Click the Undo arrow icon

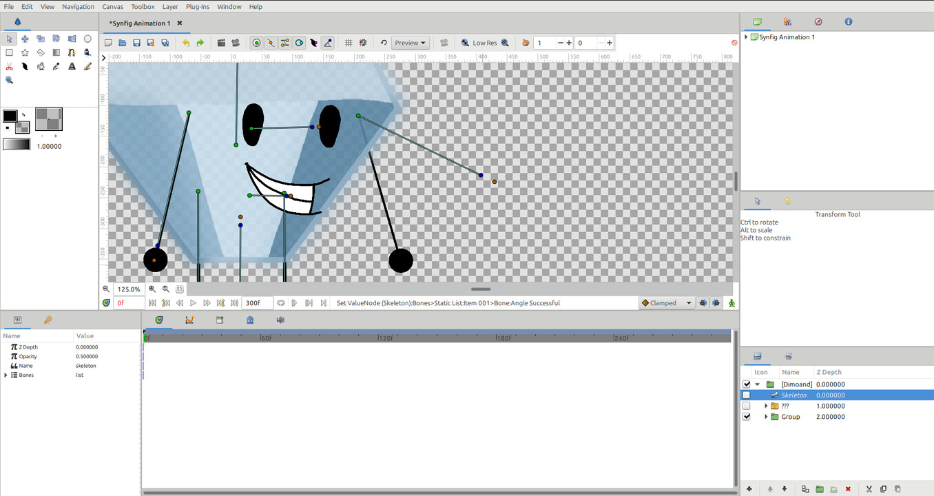tap(186, 43)
